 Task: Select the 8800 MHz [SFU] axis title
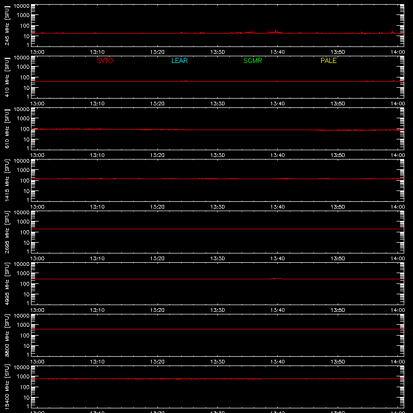pos(7,336)
